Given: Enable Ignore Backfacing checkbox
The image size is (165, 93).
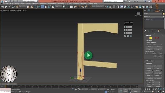Looking at the screenshot, I should coord(146,43).
